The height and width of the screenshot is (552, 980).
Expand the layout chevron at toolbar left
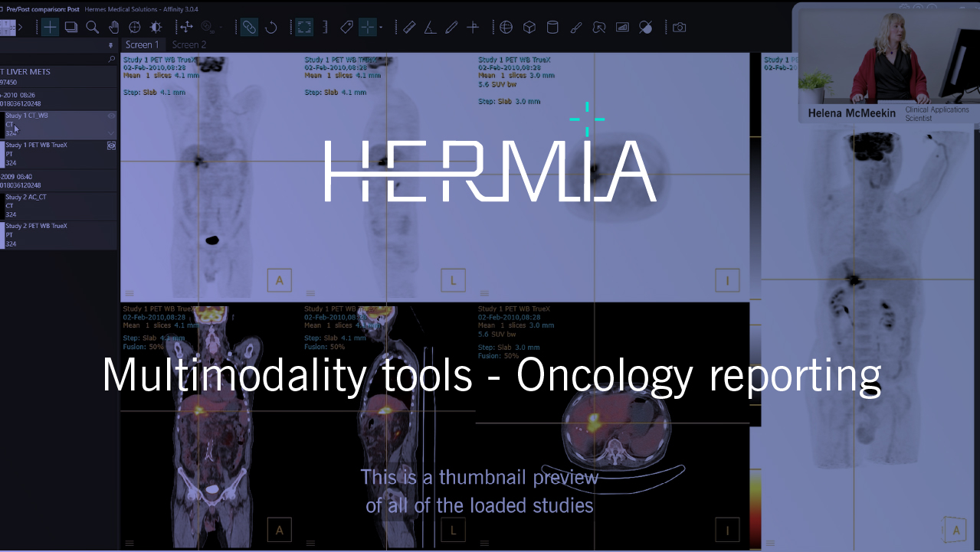pyautogui.click(x=20, y=28)
